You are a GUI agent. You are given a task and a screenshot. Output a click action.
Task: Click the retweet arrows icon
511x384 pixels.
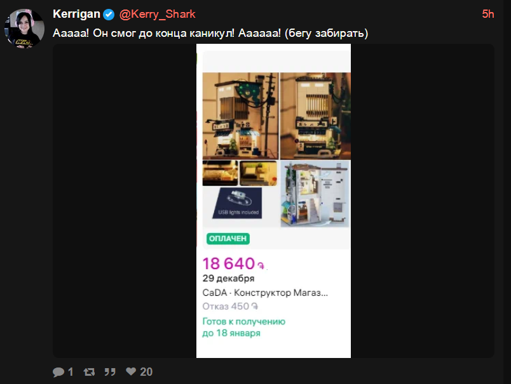(89, 372)
